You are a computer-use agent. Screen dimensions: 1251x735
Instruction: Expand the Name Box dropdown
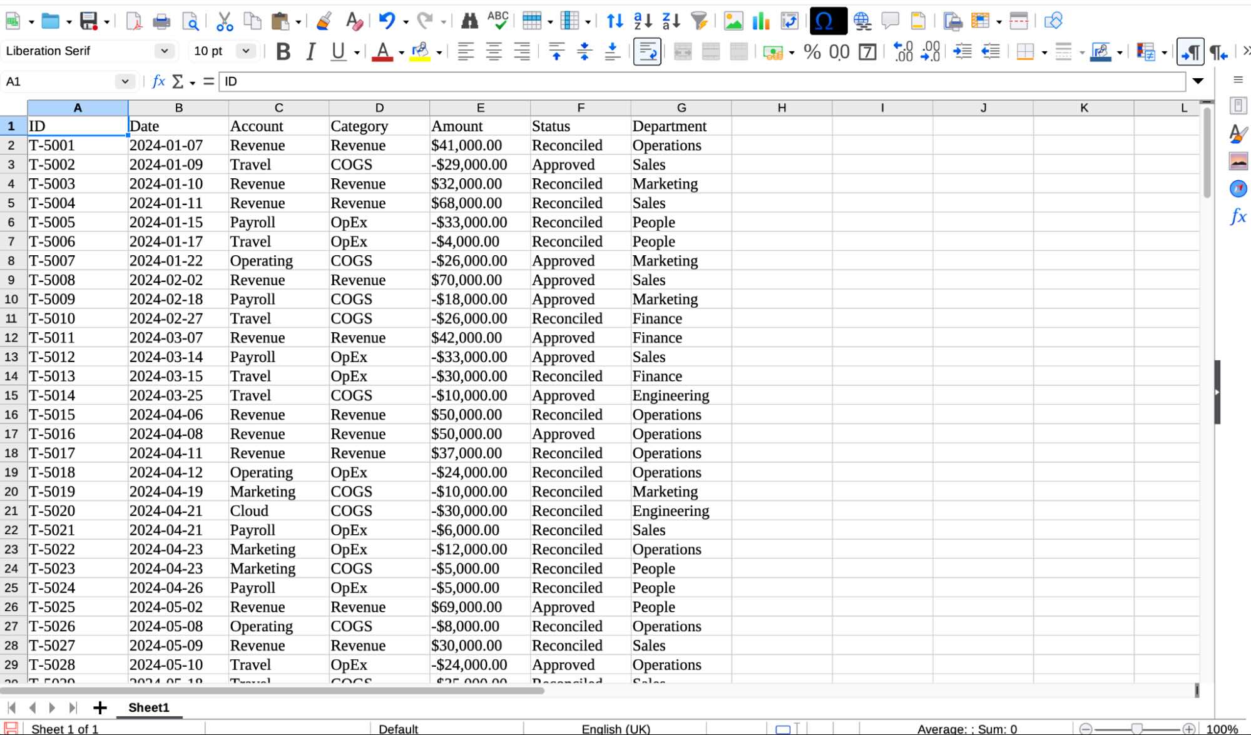pyautogui.click(x=125, y=81)
